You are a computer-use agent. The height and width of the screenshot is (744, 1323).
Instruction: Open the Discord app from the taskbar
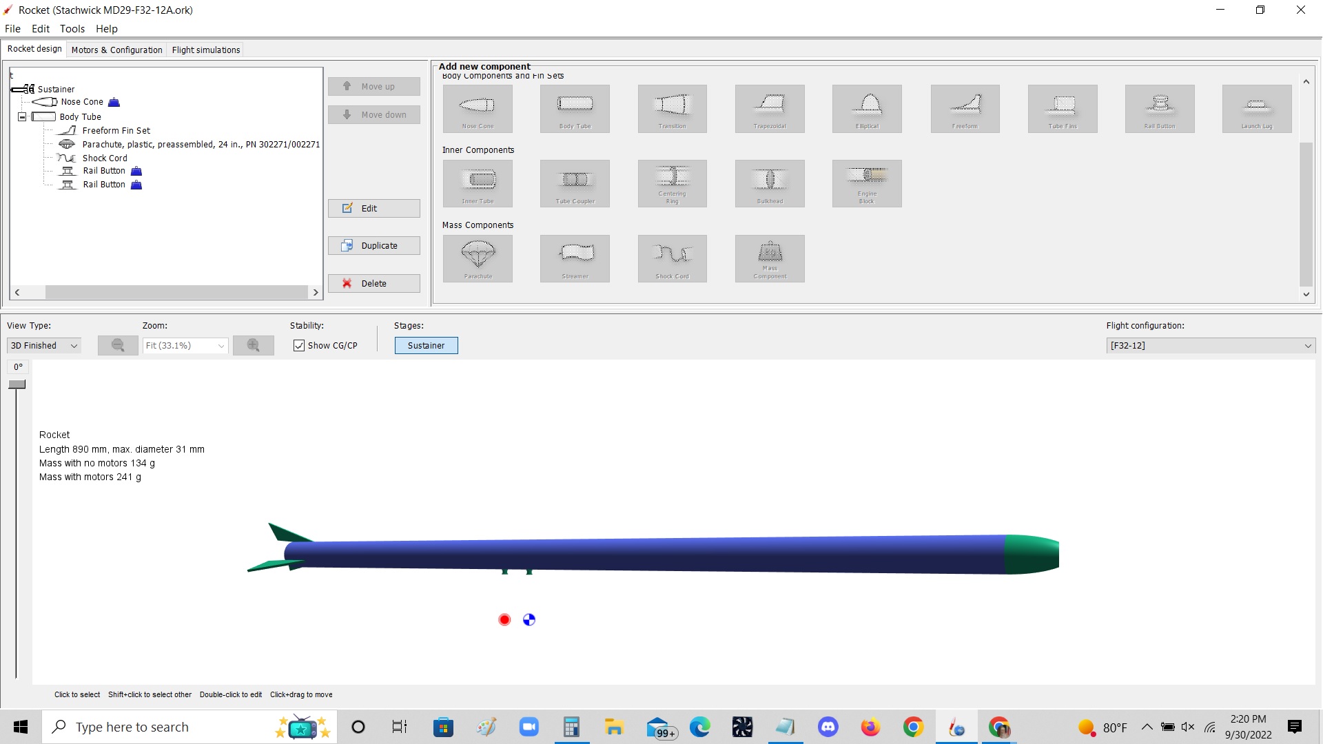(x=828, y=727)
